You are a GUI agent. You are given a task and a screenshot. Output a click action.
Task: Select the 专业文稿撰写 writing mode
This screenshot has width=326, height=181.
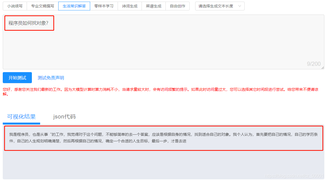pos(42,6)
